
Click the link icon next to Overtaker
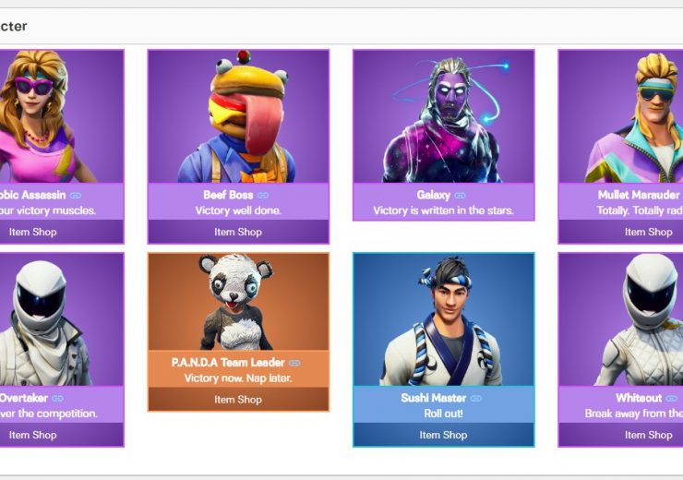57,399
